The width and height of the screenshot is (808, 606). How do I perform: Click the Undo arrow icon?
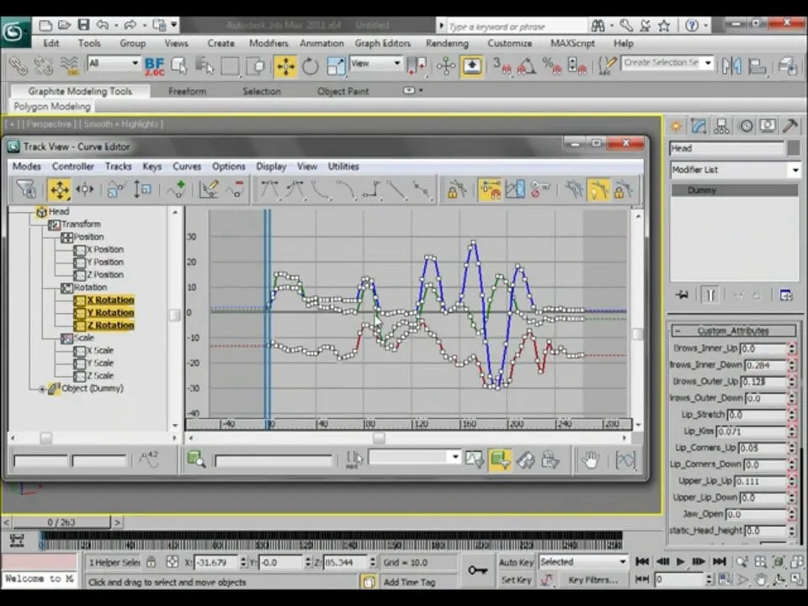[x=103, y=24]
